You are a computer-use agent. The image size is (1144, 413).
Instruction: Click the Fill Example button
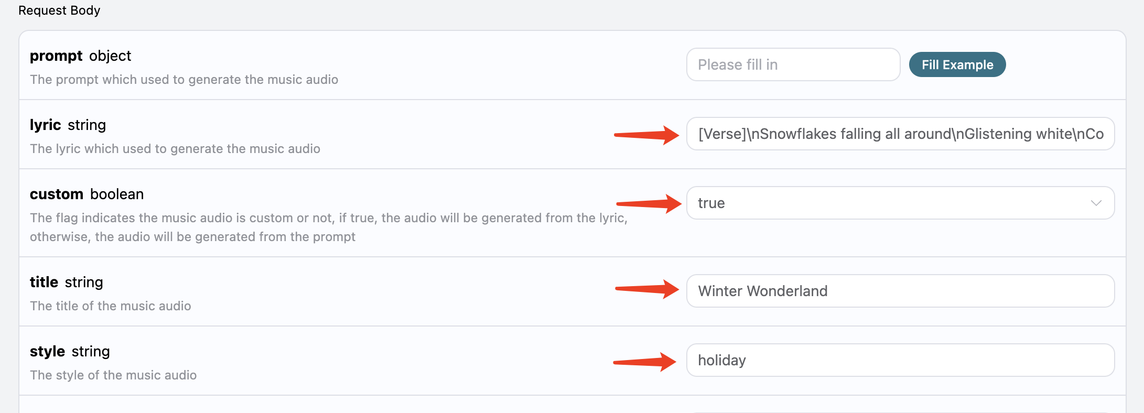click(957, 64)
